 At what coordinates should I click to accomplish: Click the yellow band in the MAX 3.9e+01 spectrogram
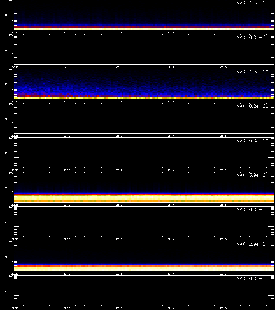[x=144, y=198]
